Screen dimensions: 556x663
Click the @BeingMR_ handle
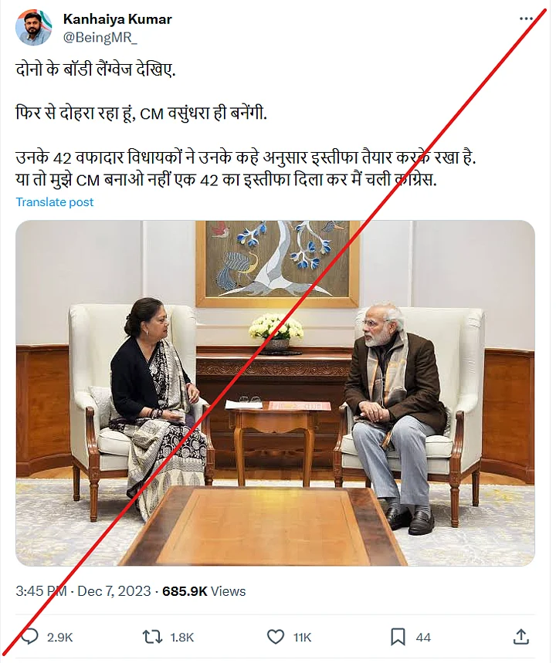tap(100, 38)
